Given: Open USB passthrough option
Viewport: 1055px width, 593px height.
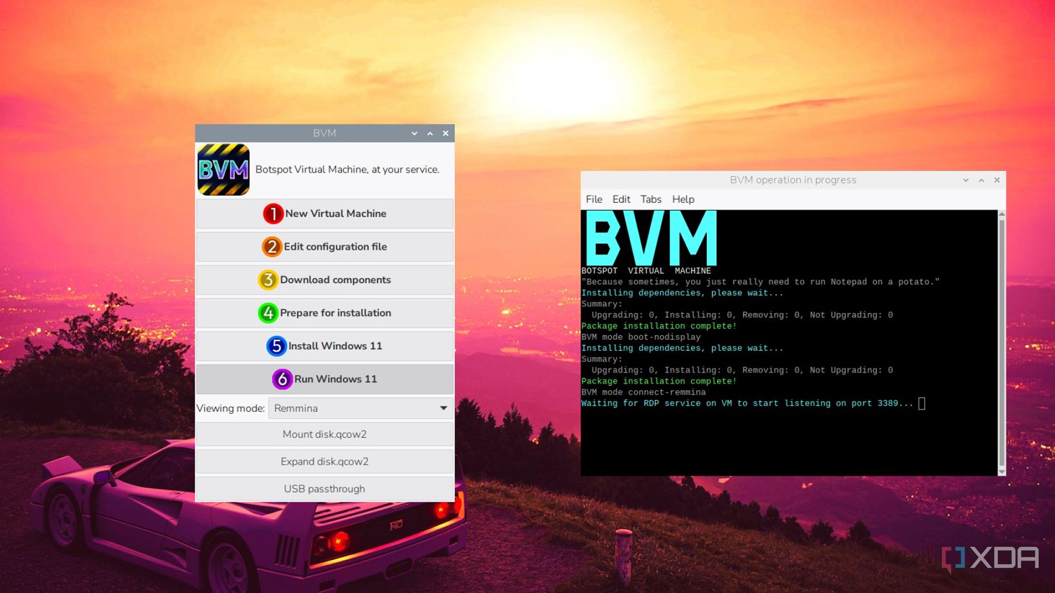Looking at the screenshot, I should point(325,489).
